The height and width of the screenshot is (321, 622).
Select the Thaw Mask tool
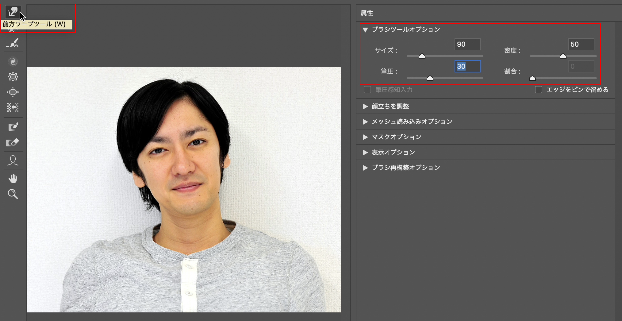[13, 142]
